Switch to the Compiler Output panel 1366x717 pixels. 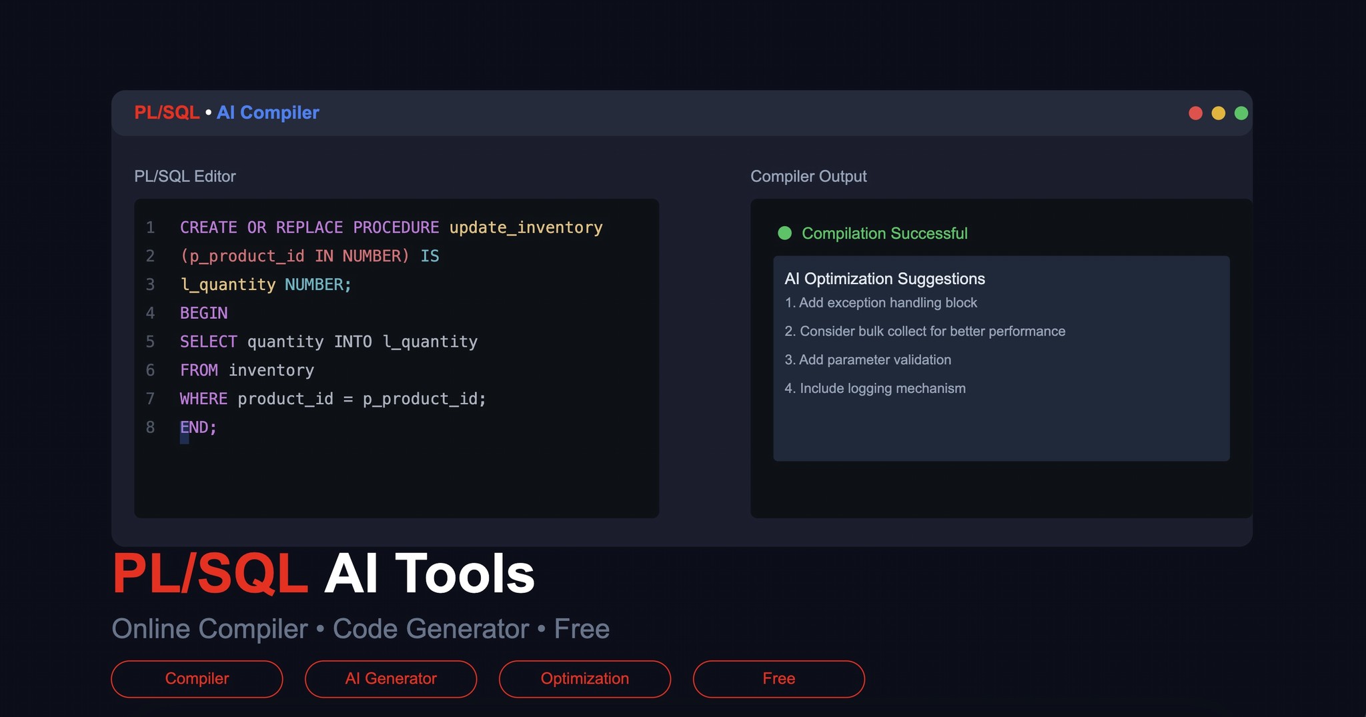[x=808, y=176]
